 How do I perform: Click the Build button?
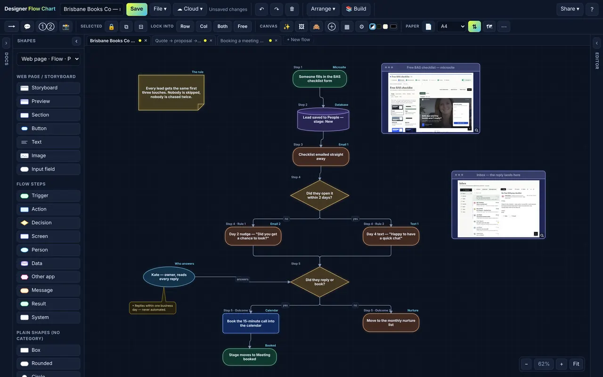click(x=356, y=9)
